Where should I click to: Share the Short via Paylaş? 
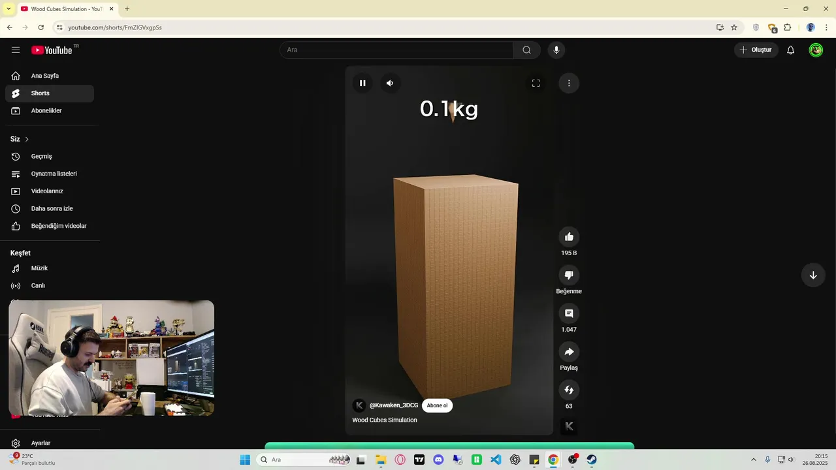(x=569, y=352)
